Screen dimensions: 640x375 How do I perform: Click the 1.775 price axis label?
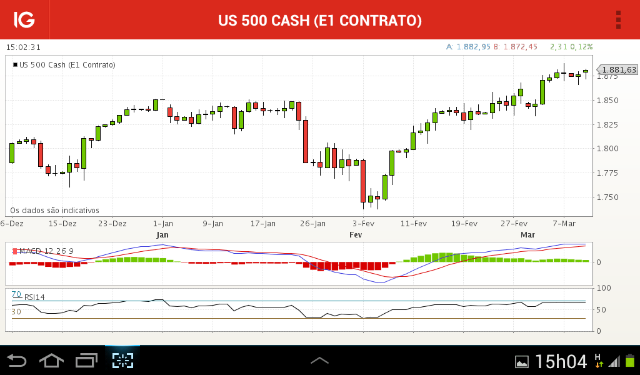click(607, 173)
